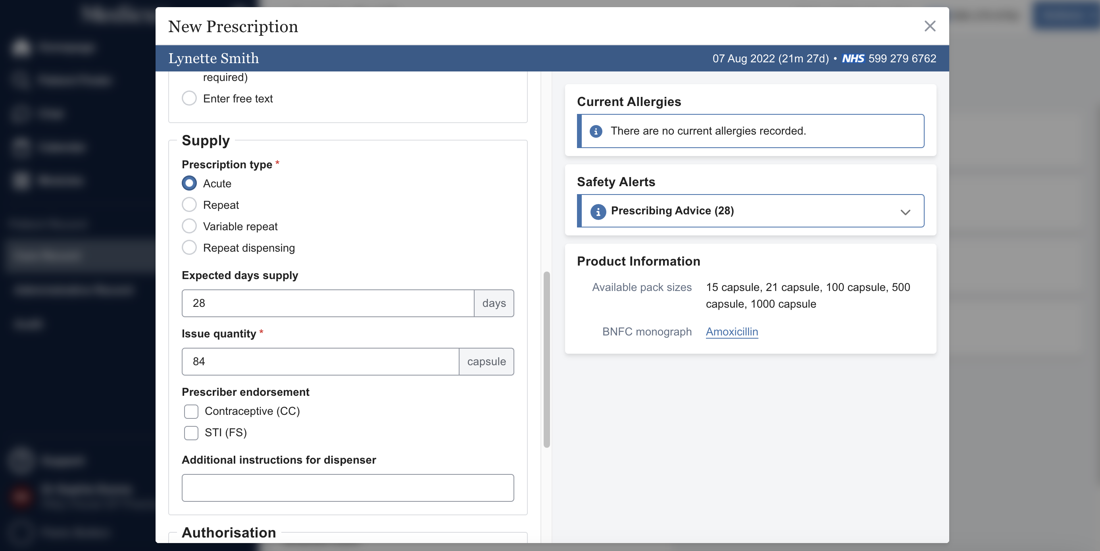Focus the Additional instructions for dispenser box
Image resolution: width=1100 pixels, height=551 pixels.
point(348,488)
